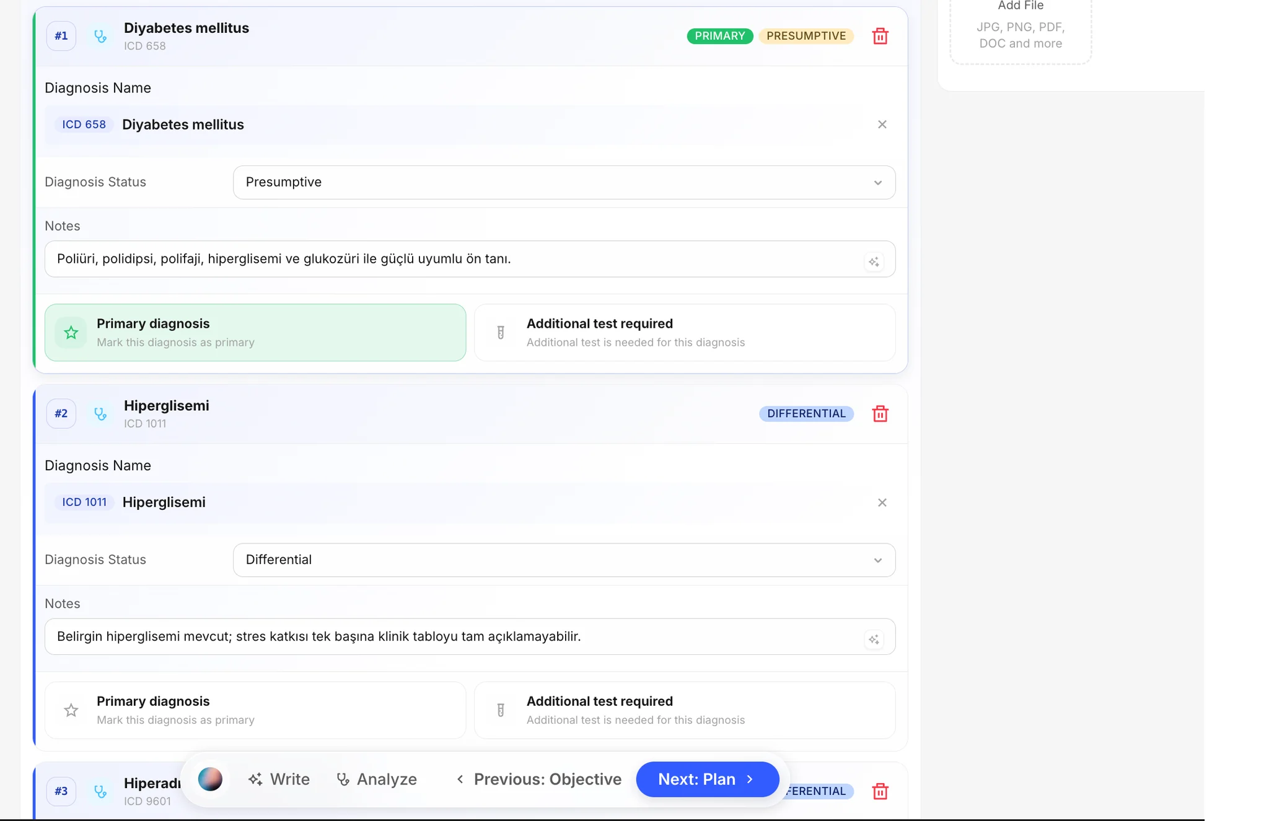Screen dimensions: 1269x821
Task: Click the ICD 9601 text on diagnosis #3
Action: click(x=147, y=801)
